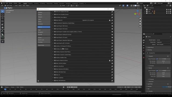Viewport: 172px width, 97px height.
Task: Adjust Viewport Max Samples field
Action: click(x=163, y=61)
